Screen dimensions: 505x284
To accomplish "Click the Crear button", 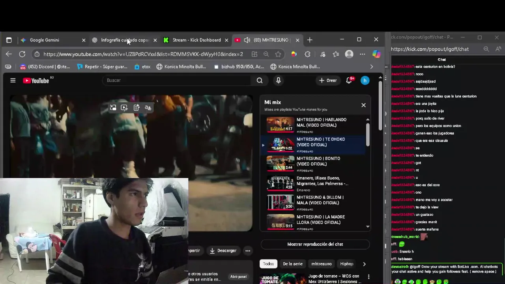I will click(328, 80).
